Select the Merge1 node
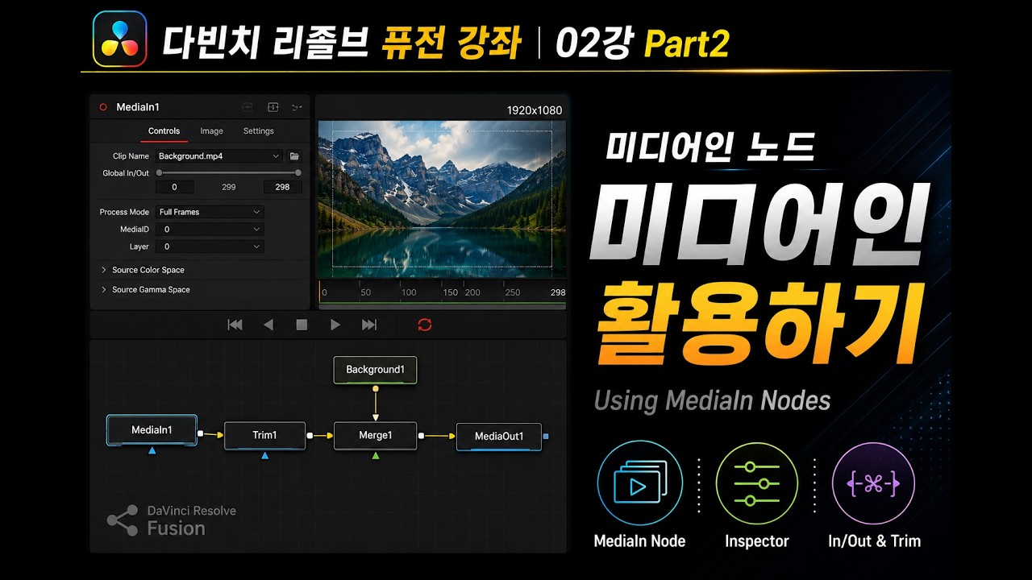 (376, 435)
